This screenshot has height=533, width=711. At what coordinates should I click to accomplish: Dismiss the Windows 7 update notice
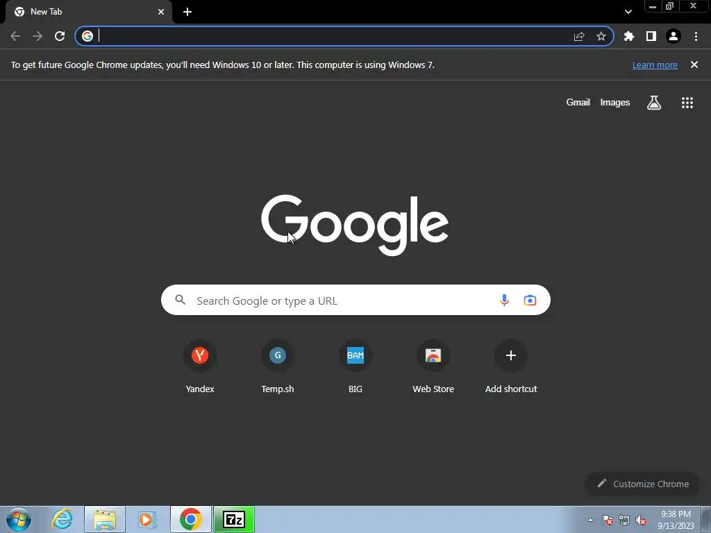694,65
